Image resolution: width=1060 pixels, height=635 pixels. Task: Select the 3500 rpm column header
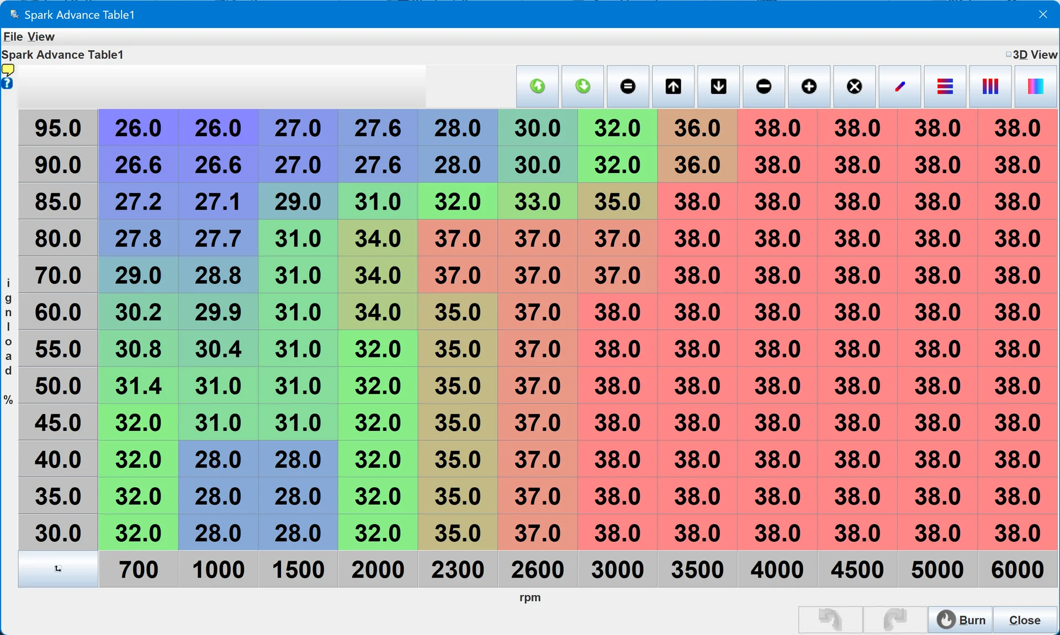(697, 569)
